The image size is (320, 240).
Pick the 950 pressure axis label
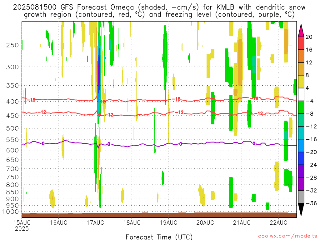12,206
